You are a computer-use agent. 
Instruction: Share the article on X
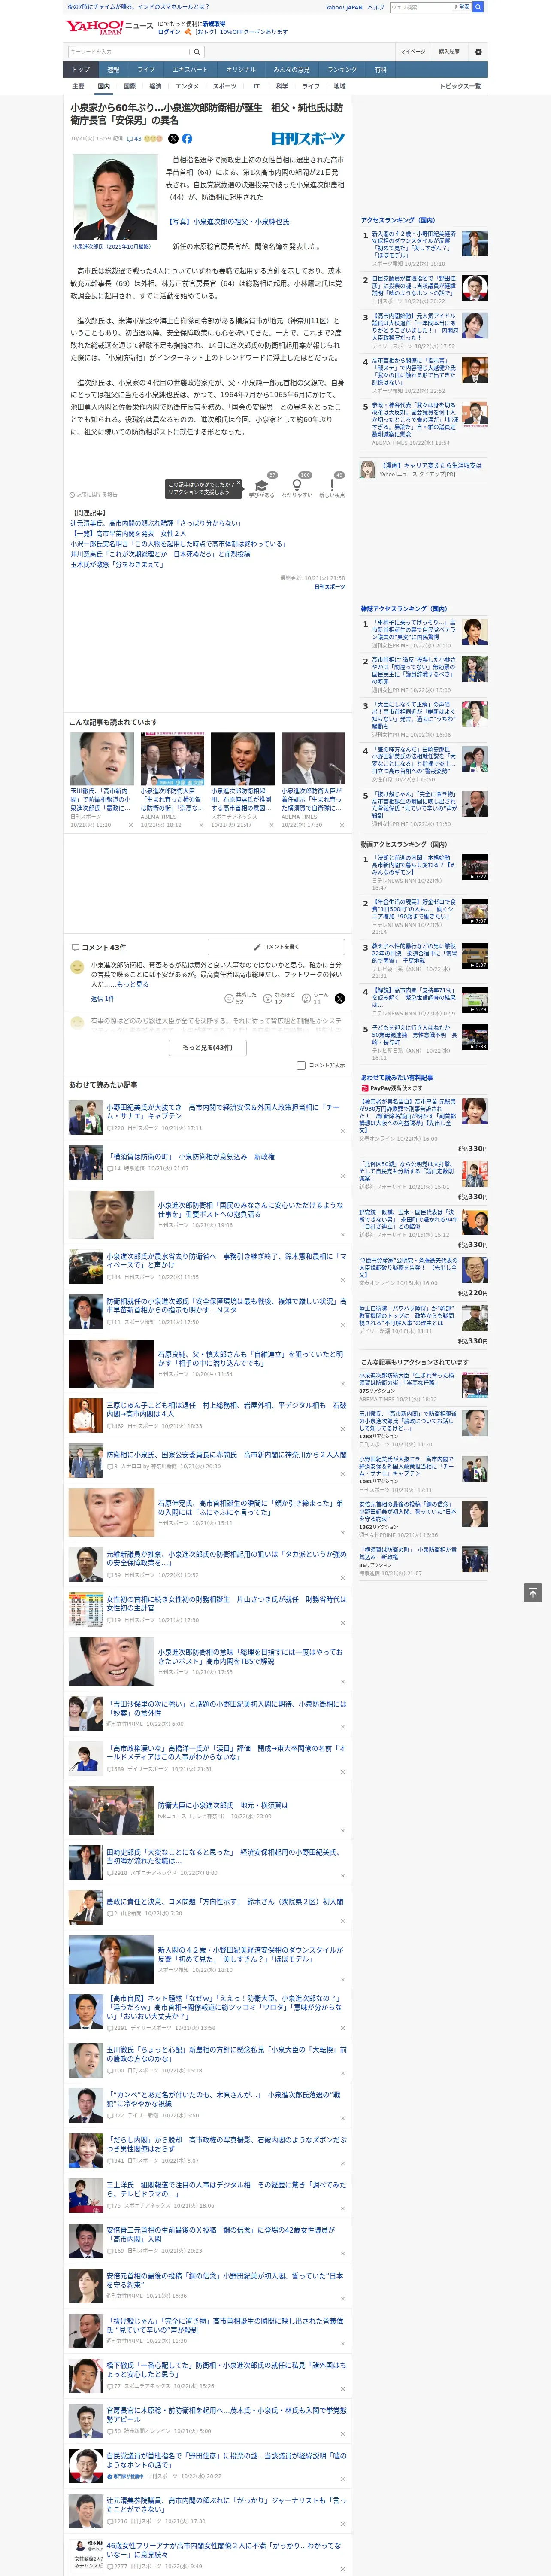click(173, 139)
